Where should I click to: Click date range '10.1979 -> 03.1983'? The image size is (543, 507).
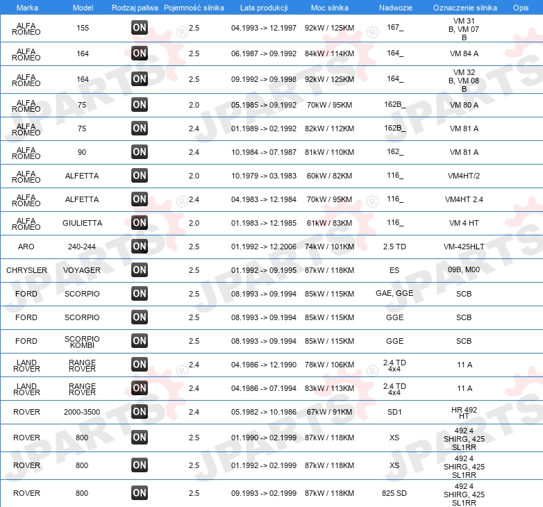264,176
